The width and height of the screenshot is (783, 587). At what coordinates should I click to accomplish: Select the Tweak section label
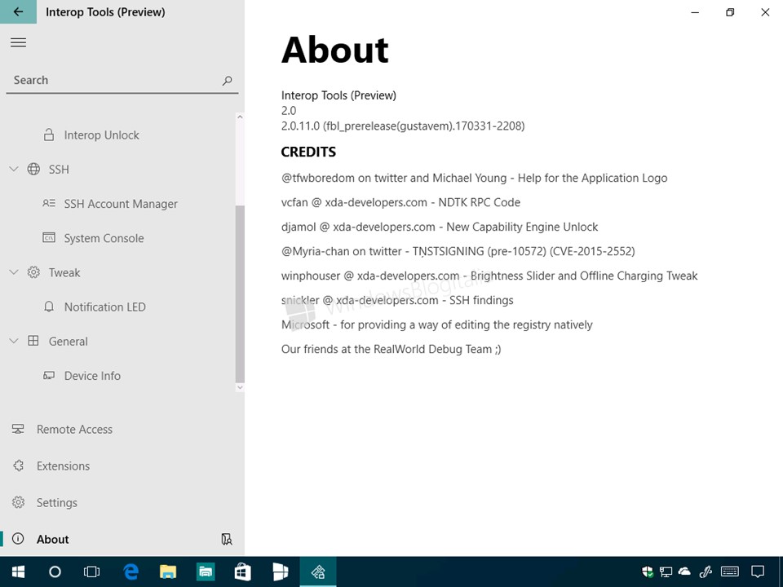click(x=64, y=273)
